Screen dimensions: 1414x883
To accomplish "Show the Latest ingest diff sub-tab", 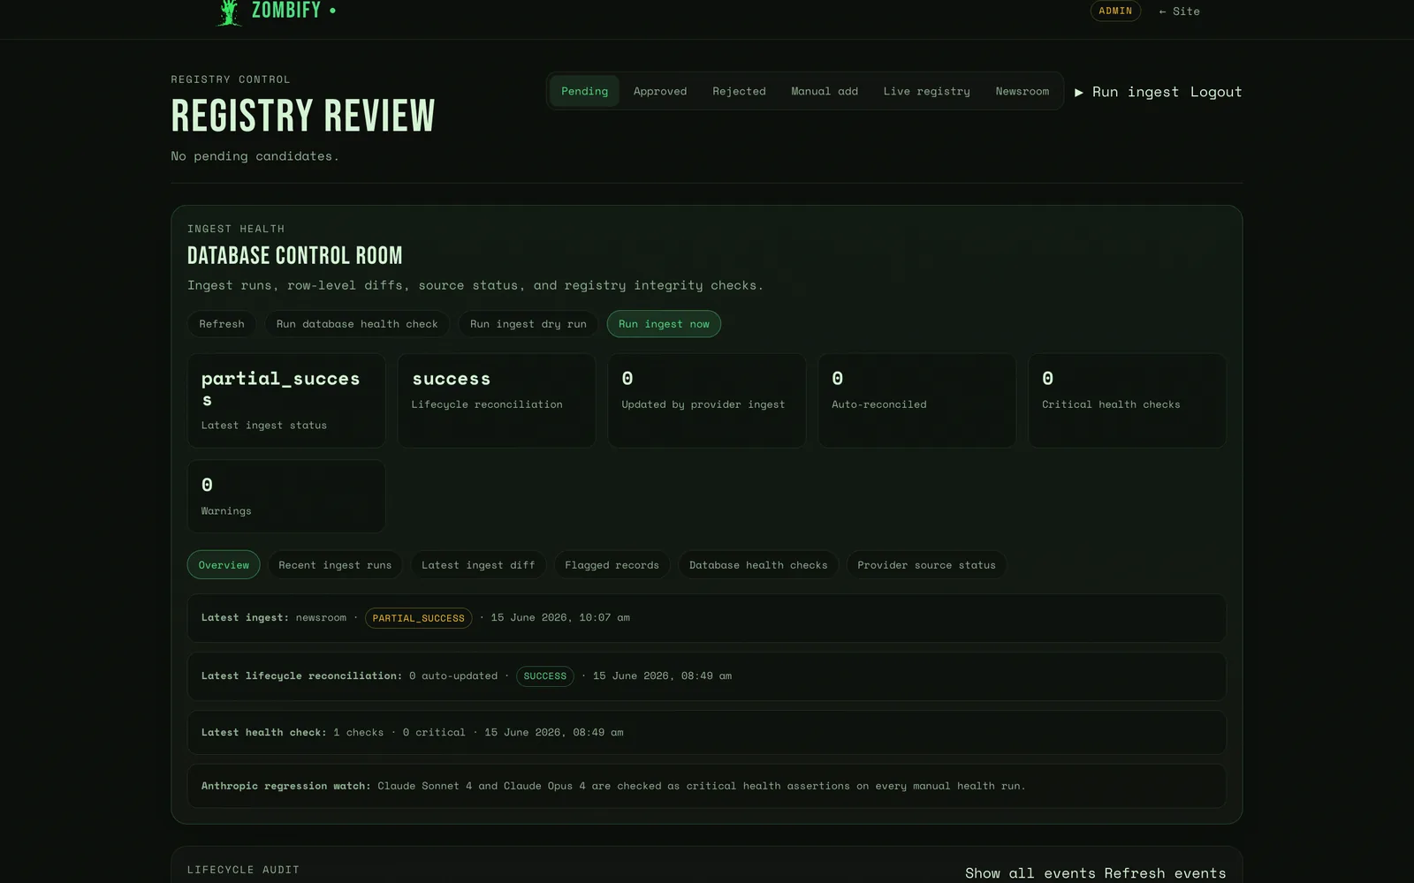I will point(478,565).
